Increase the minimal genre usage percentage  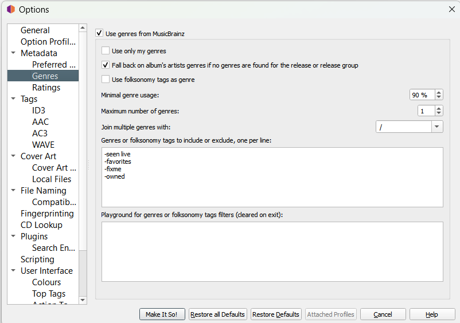pos(439,92)
